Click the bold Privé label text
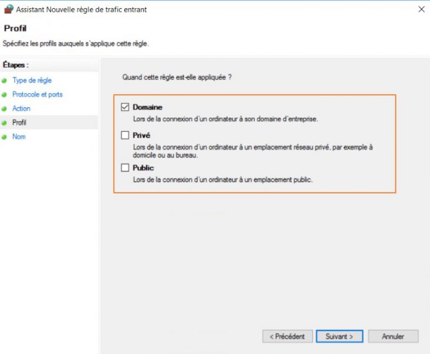The height and width of the screenshot is (354, 430). coord(141,135)
